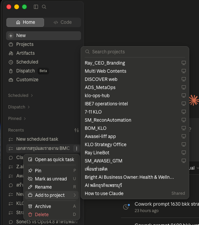Open Dispatch Beta in the sidebar
Viewport: 199px width, 225px height.
tap(43, 71)
